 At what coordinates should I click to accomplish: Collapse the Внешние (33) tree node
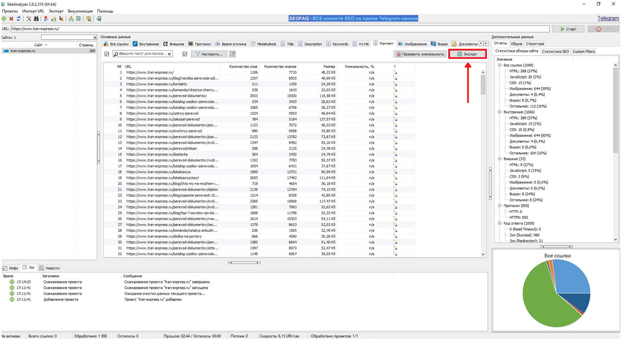click(500, 159)
